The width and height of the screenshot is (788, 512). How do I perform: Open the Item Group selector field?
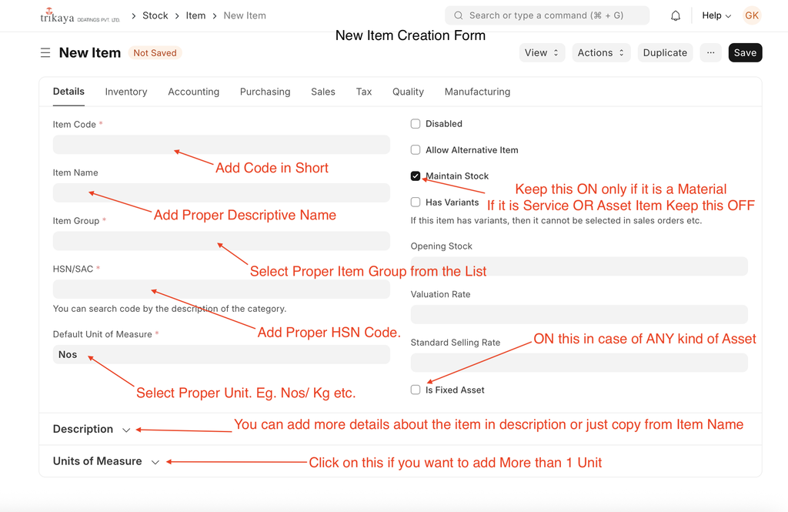[221, 241]
